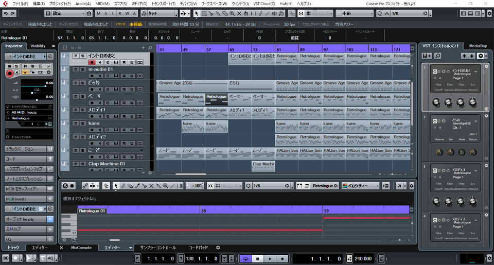Image resolution: width=494 pixels, height=265 pixels.
Task: Solo the メロディ2 track
Action: [x=82, y=137]
